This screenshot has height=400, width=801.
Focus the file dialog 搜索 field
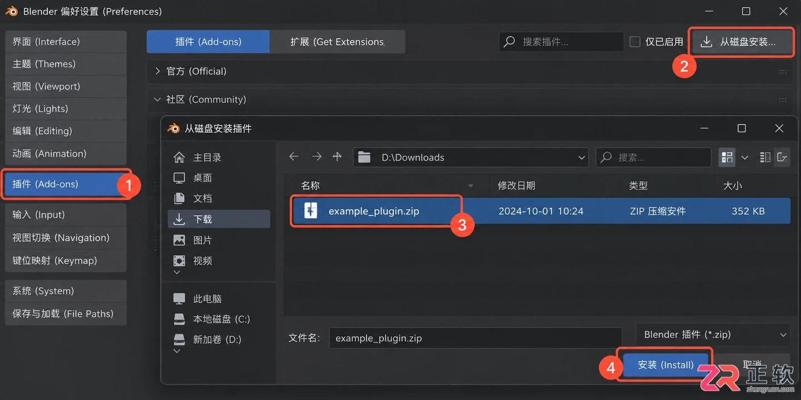coord(654,158)
